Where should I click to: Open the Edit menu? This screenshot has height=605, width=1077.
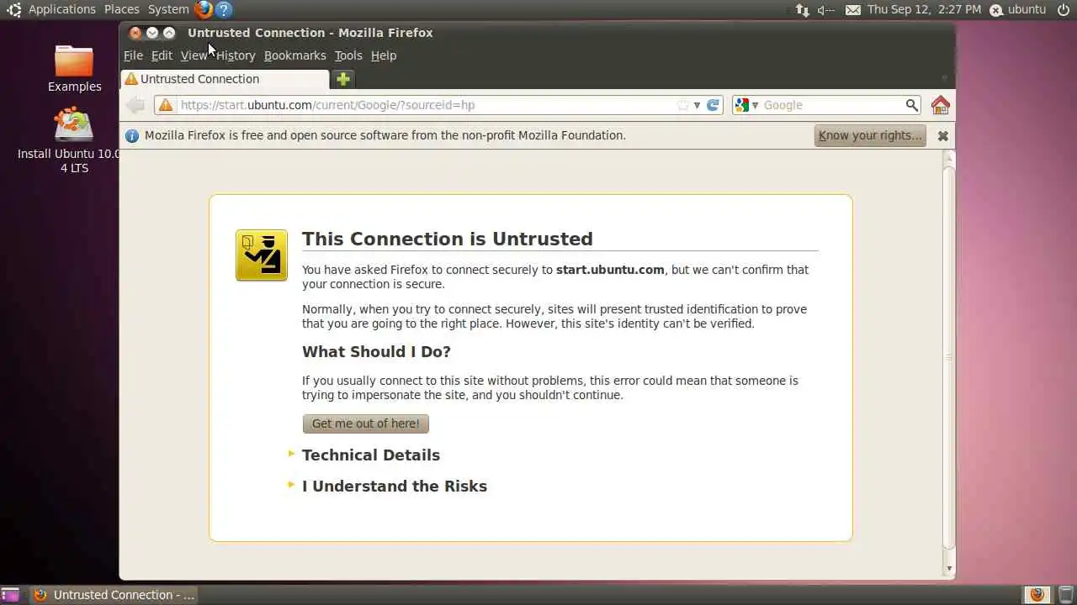click(162, 55)
